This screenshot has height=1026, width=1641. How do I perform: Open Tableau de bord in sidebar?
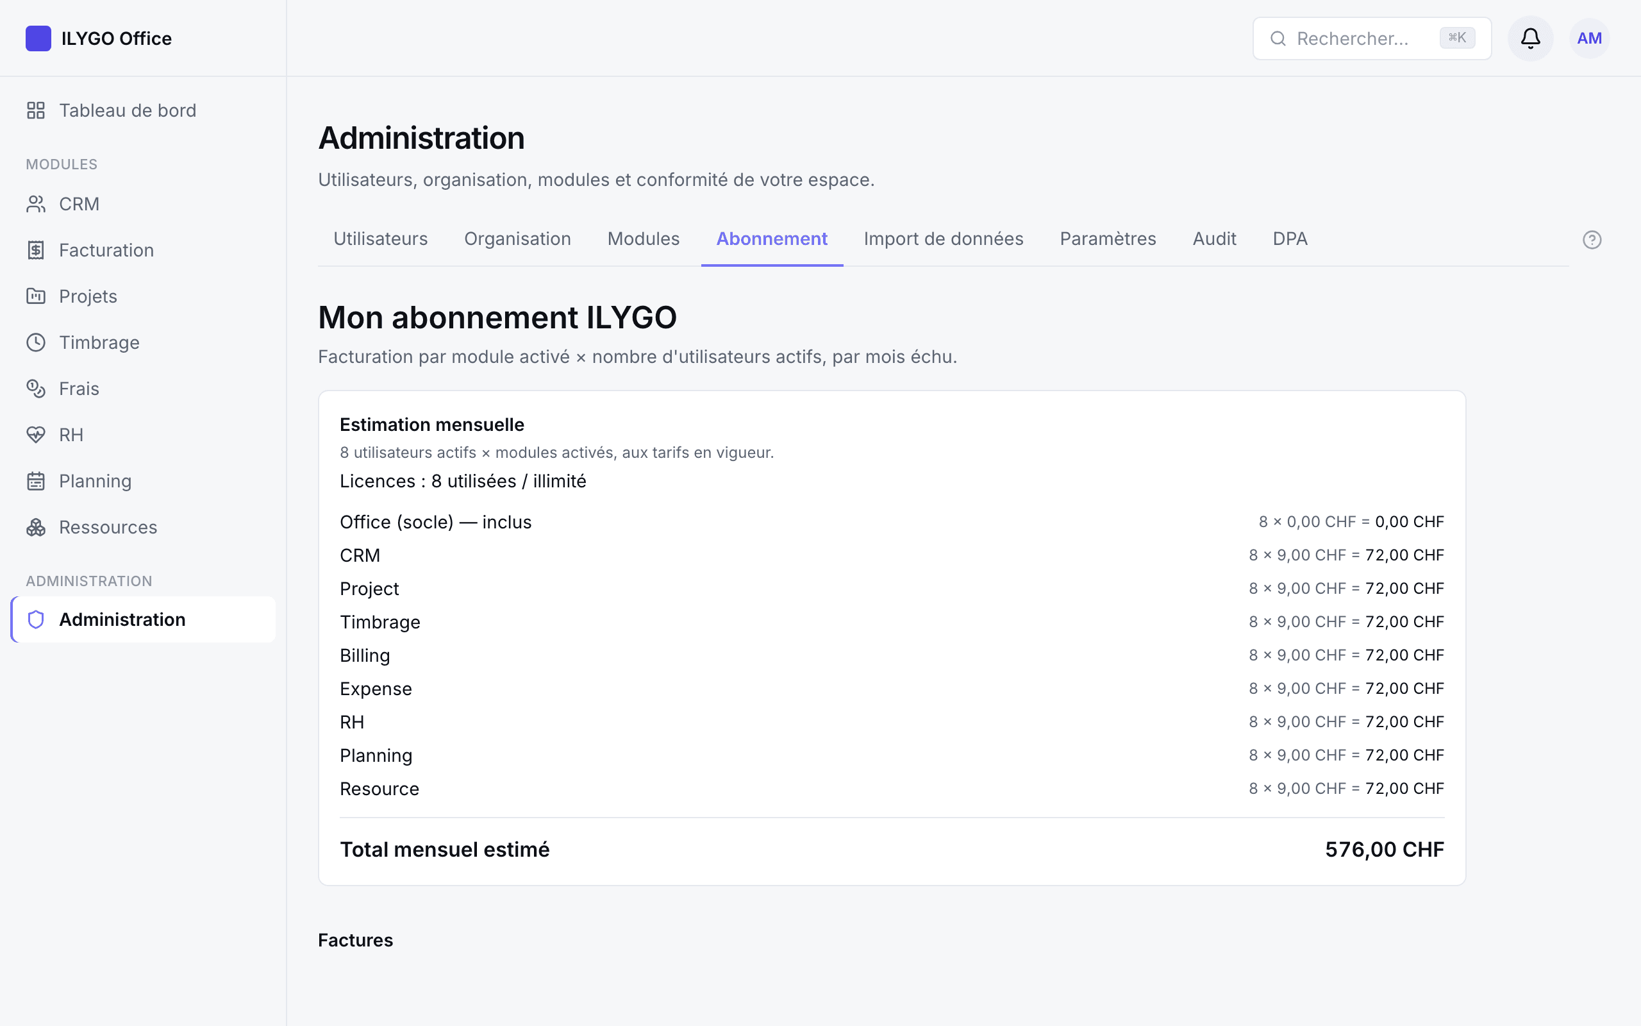coord(143,110)
